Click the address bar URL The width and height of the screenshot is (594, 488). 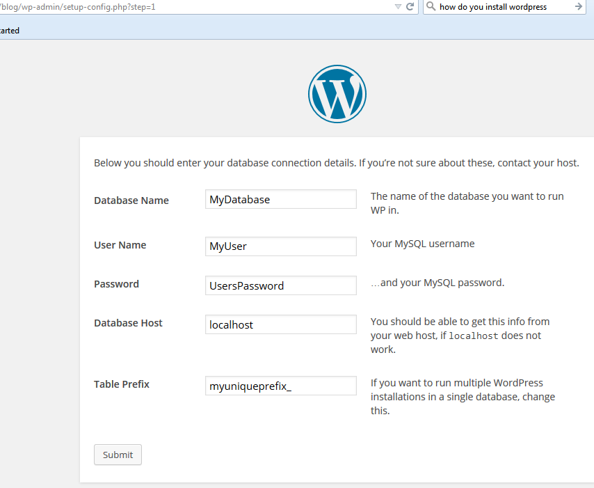[x=78, y=7]
